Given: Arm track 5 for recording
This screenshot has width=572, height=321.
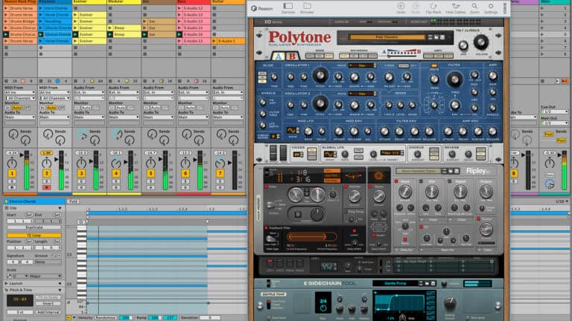Looking at the screenshot, I should coord(150,188).
